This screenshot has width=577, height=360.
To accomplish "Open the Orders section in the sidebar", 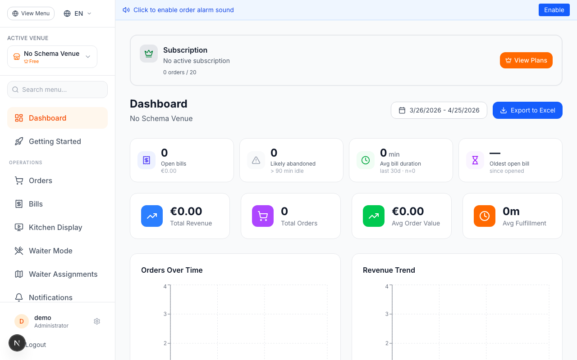I will click(x=40, y=180).
